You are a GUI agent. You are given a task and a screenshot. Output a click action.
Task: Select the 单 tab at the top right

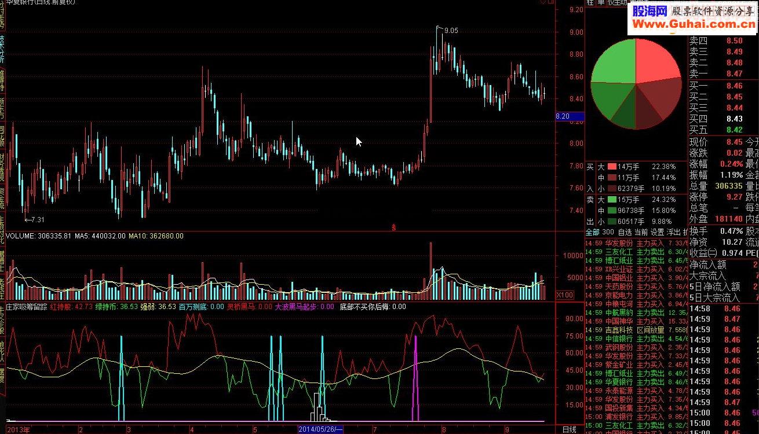[x=601, y=2]
